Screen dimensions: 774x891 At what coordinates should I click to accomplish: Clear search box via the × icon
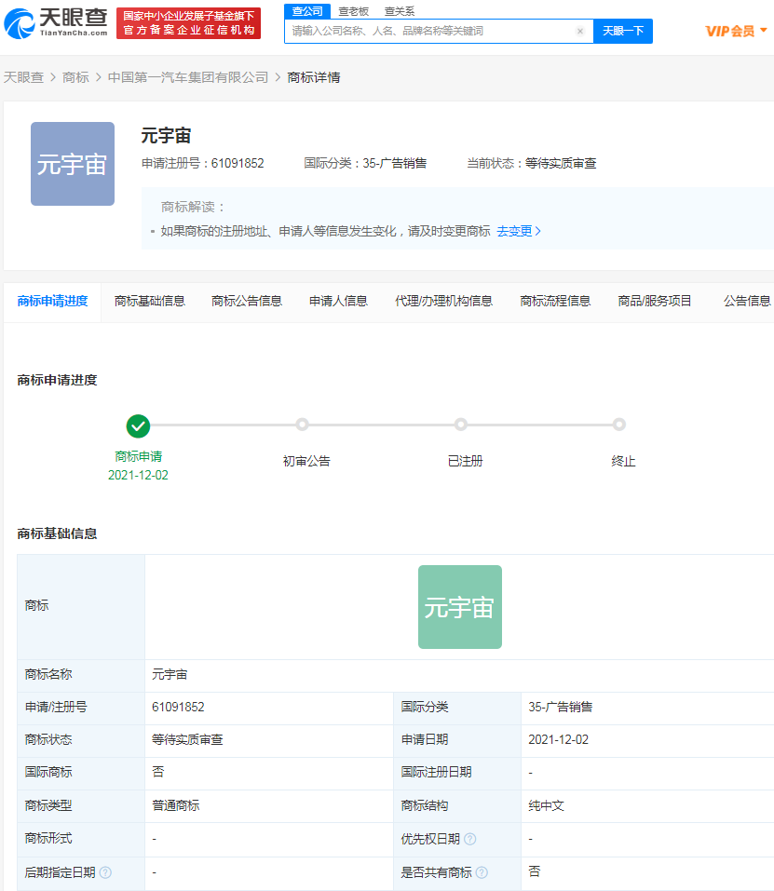579,31
